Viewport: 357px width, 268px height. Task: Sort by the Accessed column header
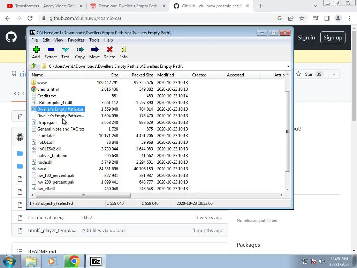pos(242,75)
